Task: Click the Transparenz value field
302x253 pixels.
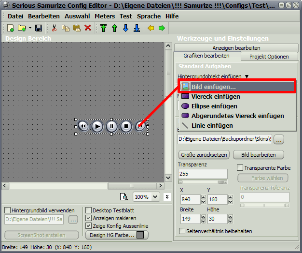Action: click(203, 174)
